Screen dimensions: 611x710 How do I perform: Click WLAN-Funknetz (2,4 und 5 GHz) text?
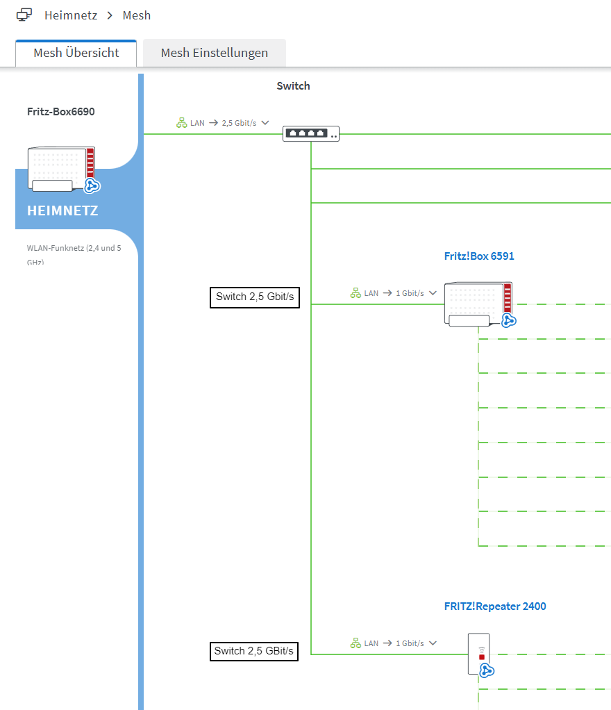(74, 254)
